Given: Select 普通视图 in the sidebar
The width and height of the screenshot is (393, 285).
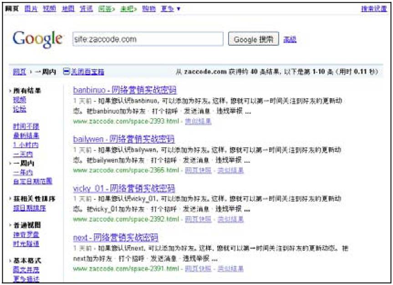Looking at the screenshot, I should tap(27, 225).
